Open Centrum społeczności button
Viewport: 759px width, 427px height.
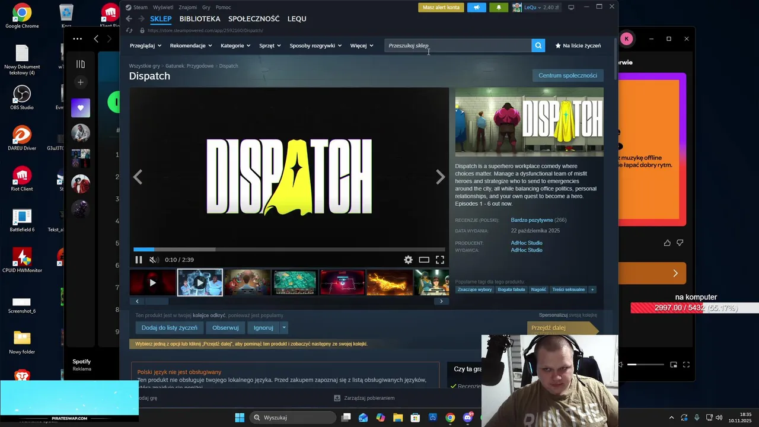coord(567,75)
